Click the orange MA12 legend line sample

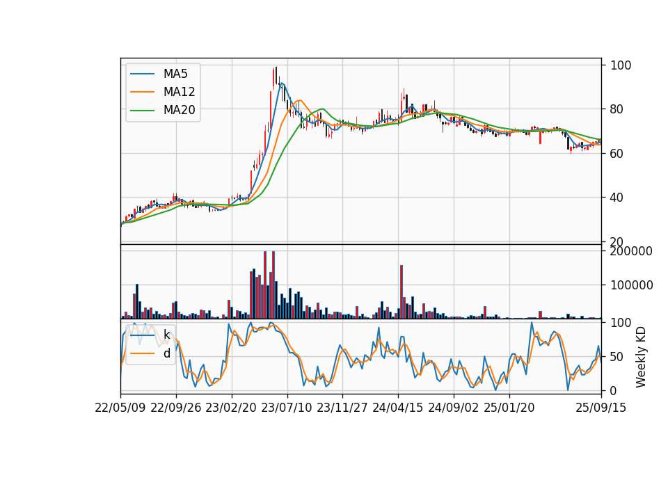tap(142, 92)
